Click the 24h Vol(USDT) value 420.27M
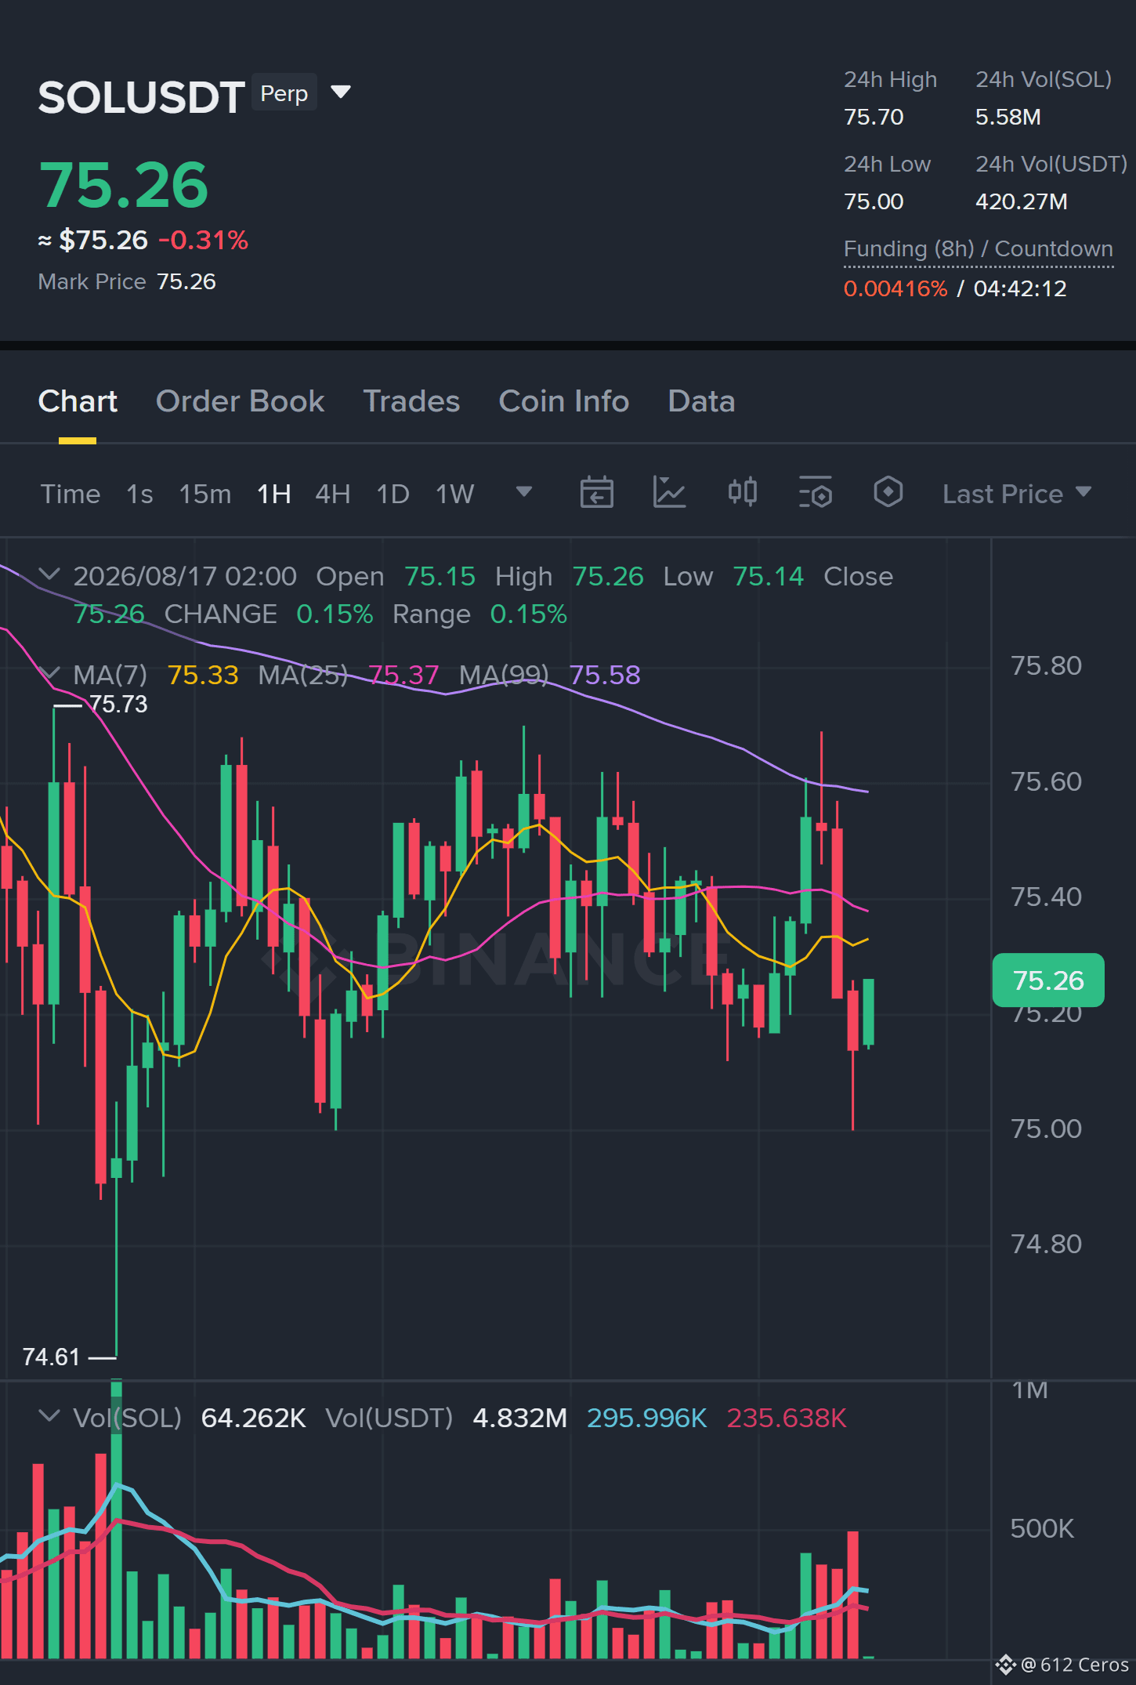 point(1021,201)
